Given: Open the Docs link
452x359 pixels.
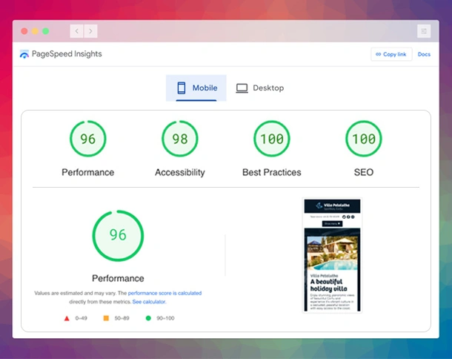Looking at the screenshot, I should tap(424, 55).
